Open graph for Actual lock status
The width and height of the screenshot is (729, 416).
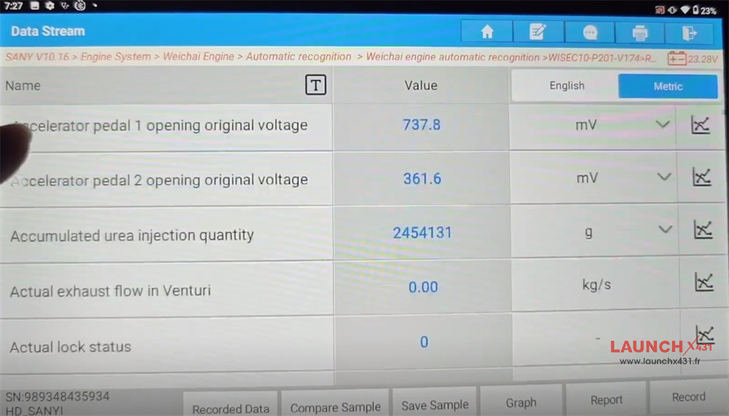[x=704, y=334]
